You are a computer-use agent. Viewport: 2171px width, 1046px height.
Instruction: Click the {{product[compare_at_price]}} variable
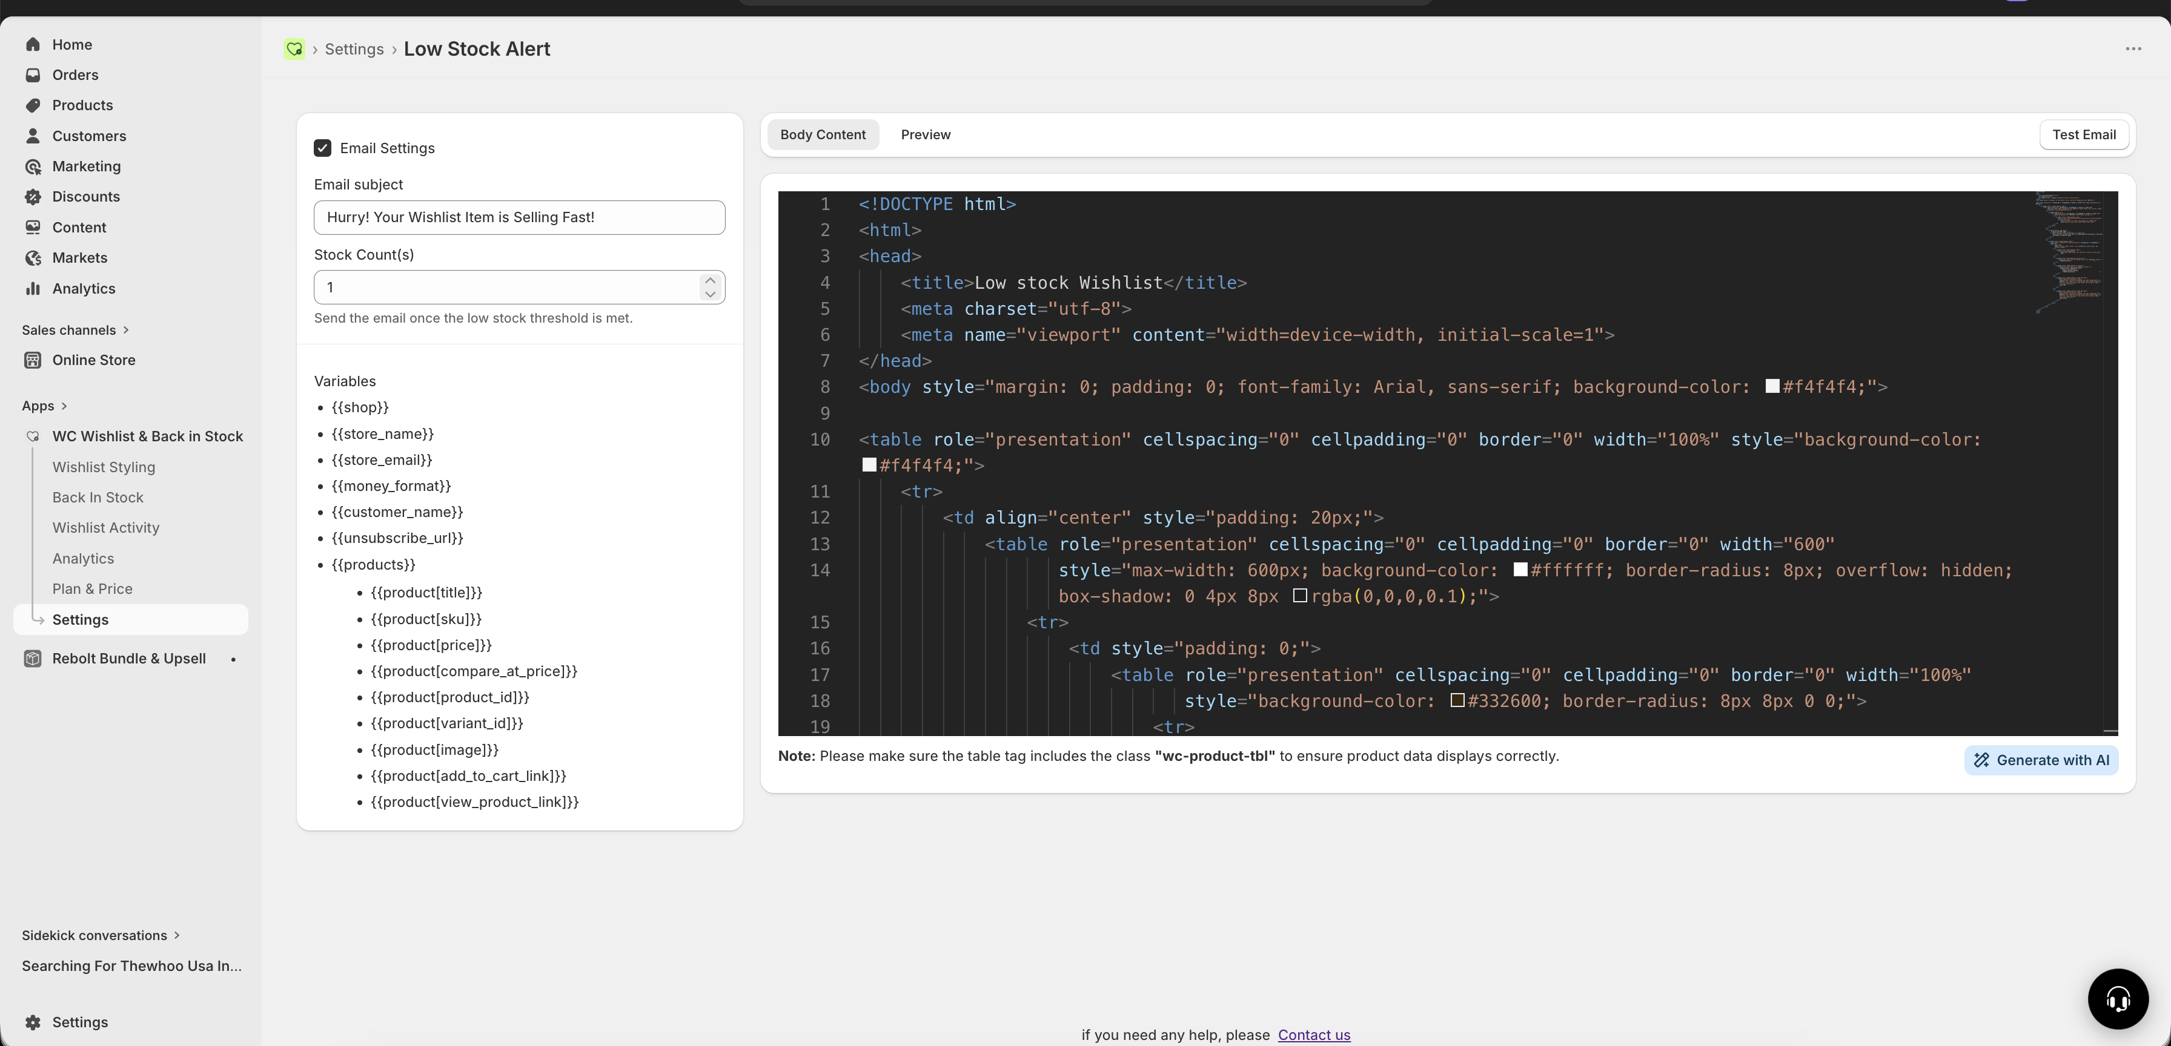[474, 671]
